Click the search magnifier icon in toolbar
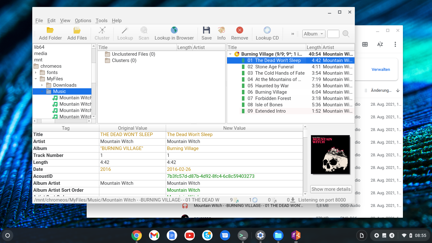Image resolution: width=432 pixels, height=243 pixels. click(346, 34)
